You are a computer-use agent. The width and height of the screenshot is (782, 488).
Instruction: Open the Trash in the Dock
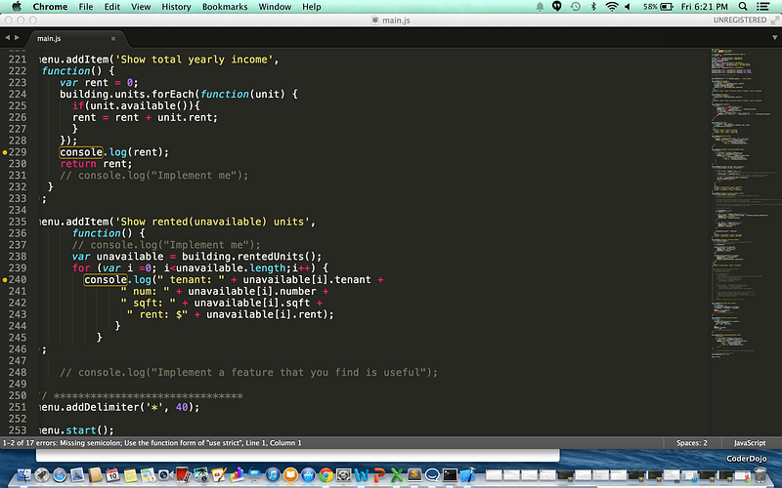760,474
